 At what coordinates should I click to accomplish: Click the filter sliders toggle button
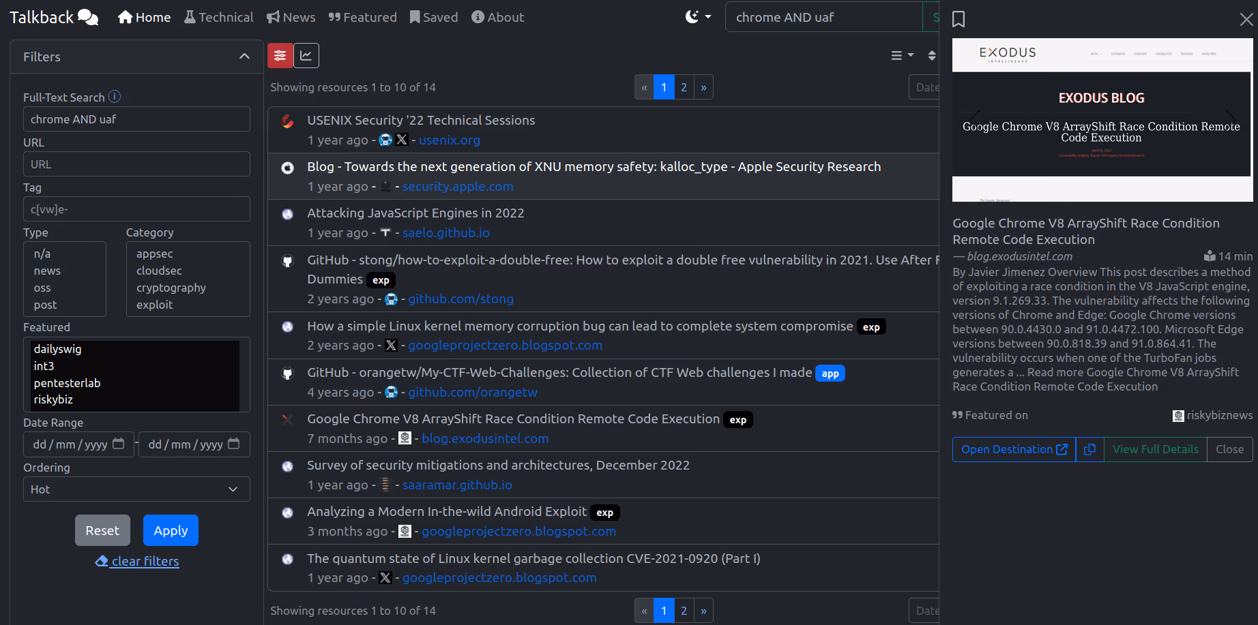click(x=280, y=56)
